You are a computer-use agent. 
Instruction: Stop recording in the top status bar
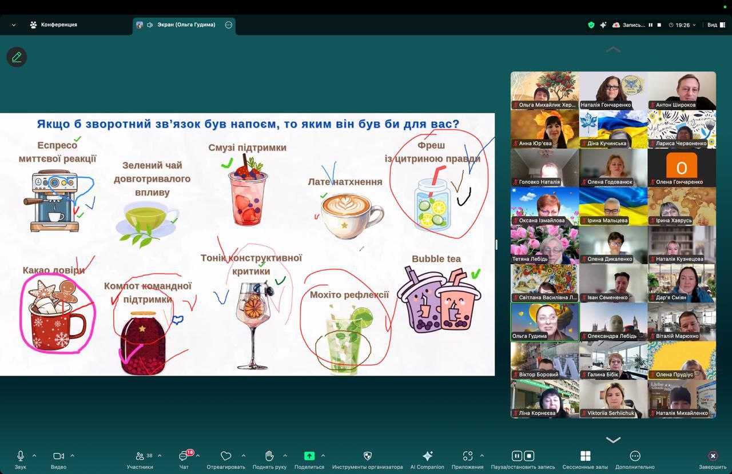tap(659, 25)
